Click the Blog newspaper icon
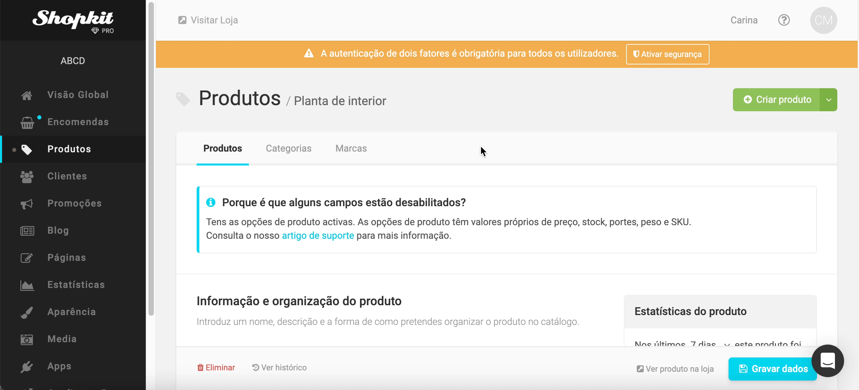 tap(27, 231)
